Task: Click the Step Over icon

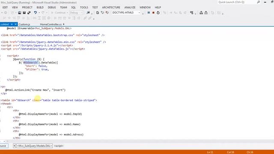Action: point(180,12)
